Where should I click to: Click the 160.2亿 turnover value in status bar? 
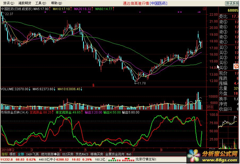click(x=100, y=160)
